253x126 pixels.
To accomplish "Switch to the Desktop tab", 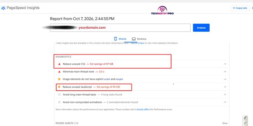I will point(139,39).
